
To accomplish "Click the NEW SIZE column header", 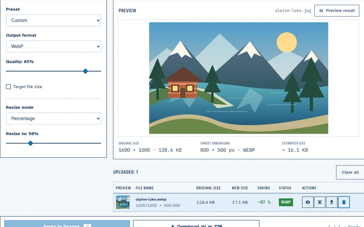I will point(240,188).
